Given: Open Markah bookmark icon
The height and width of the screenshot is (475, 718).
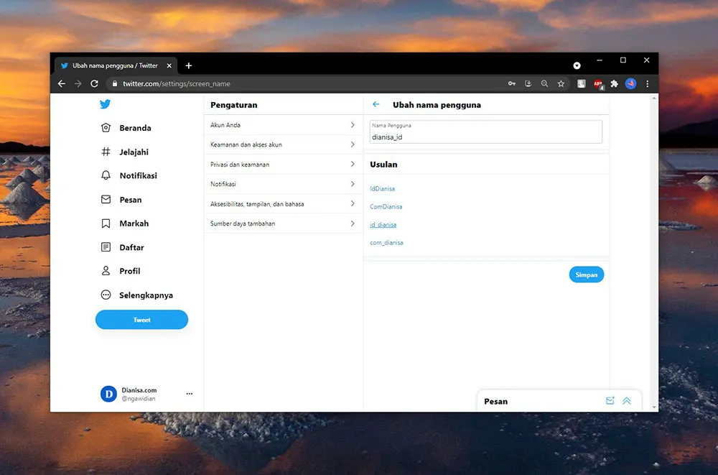Looking at the screenshot, I should click(106, 223).
